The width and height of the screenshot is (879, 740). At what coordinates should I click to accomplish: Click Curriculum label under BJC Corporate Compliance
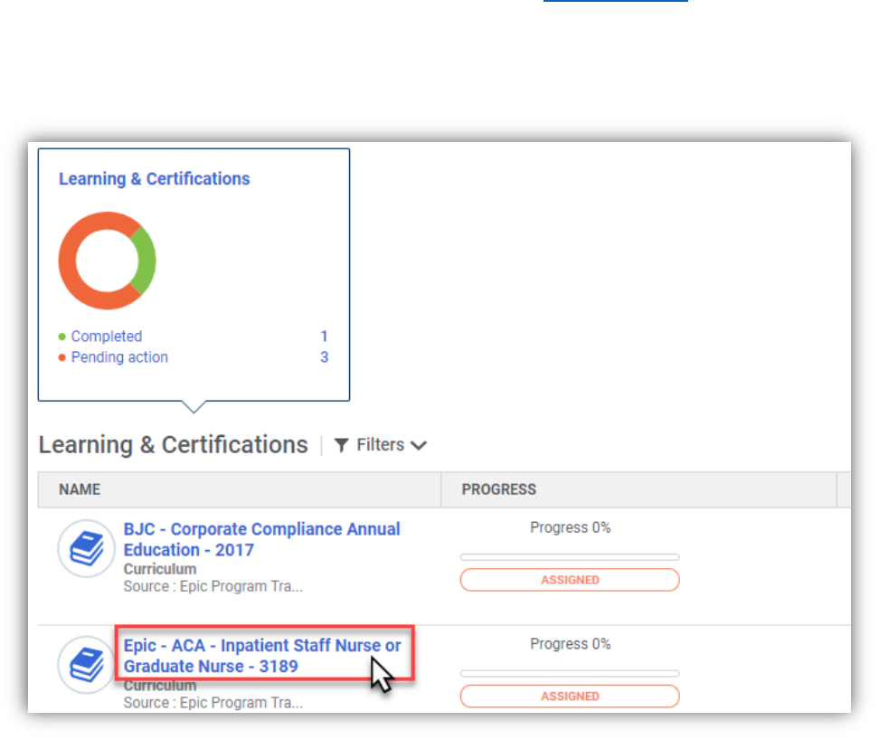pos(160,569)
